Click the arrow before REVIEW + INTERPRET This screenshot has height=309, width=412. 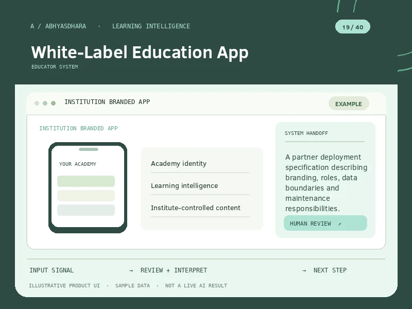(131, 271)
